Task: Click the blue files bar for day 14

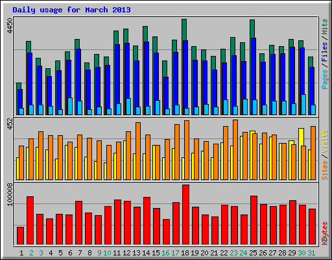Action: (147, 73)
